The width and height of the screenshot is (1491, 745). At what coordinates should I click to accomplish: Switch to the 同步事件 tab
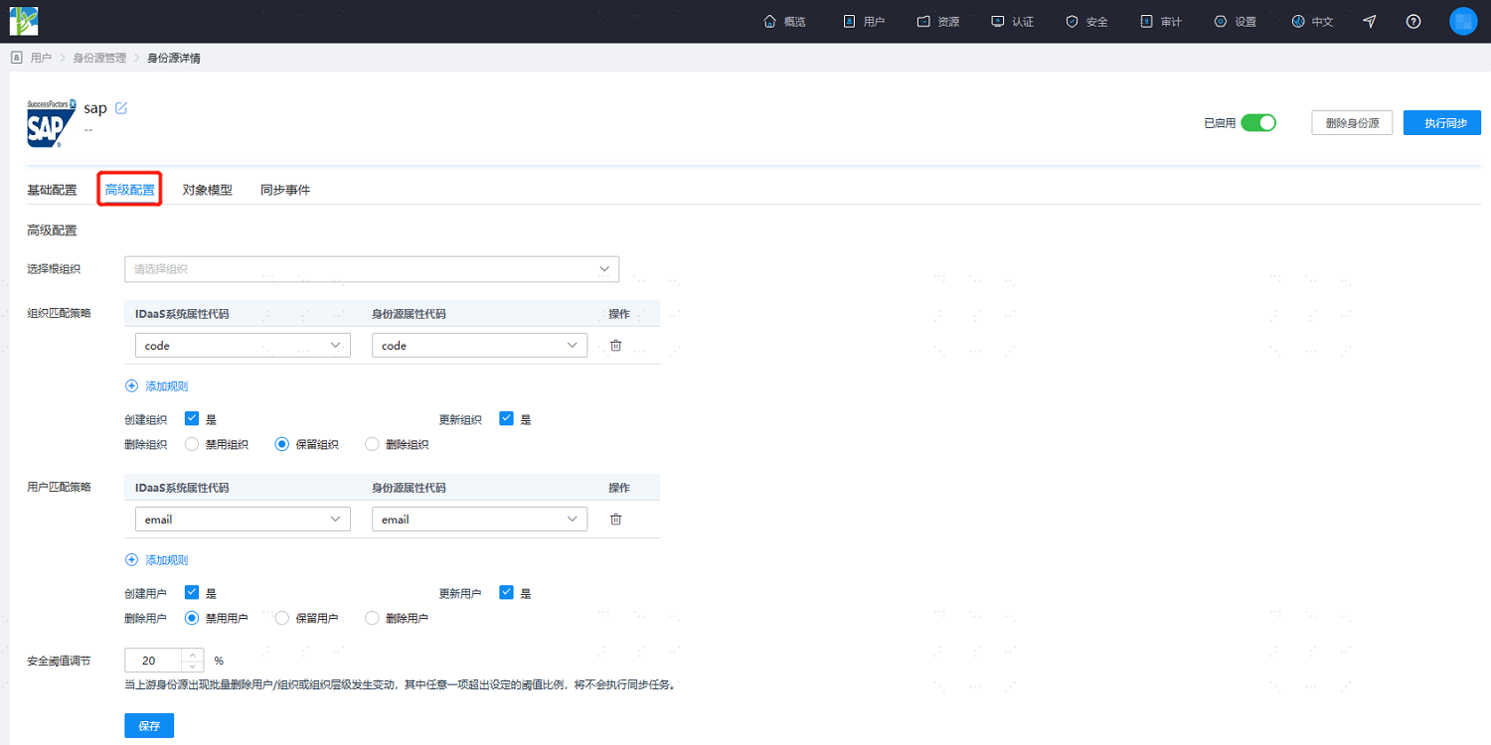pyautogui.click(x=285, y=190)
